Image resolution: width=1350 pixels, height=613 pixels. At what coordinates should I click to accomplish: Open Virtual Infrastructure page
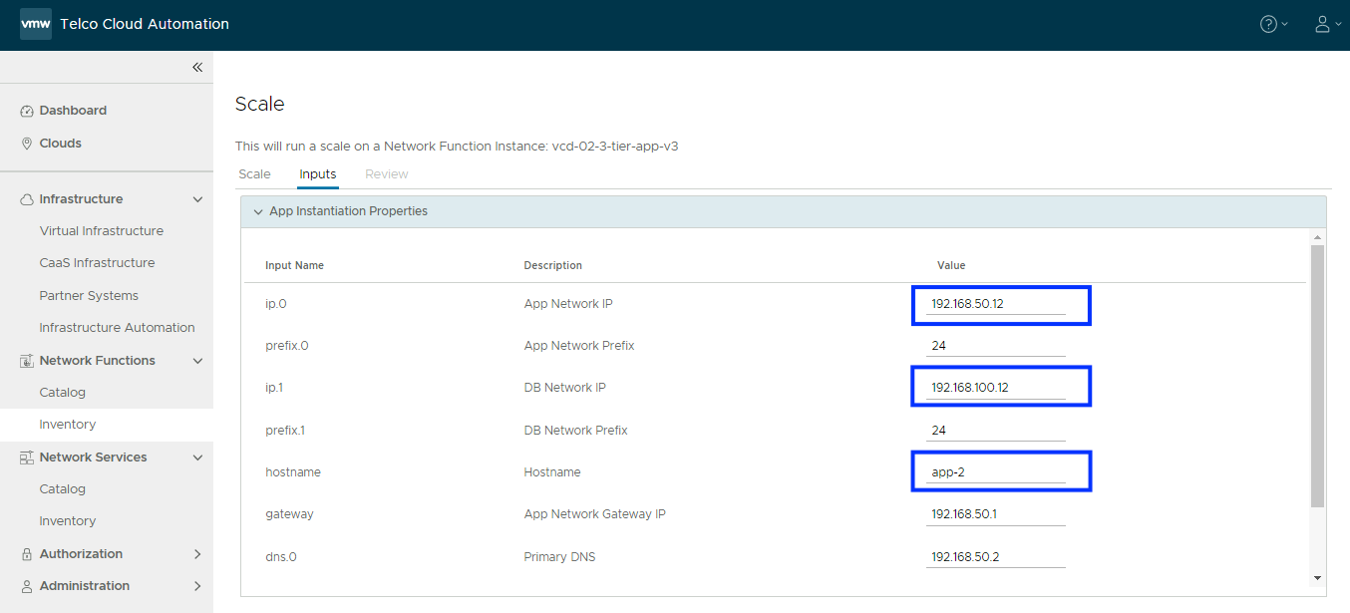coord(101,231)
